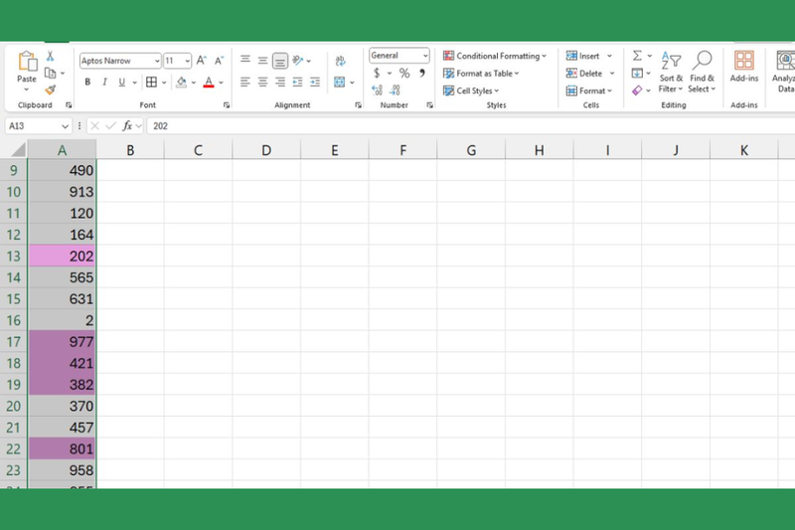
Task: Click the Insert Function fx button
Action: (x=127, y=125)
